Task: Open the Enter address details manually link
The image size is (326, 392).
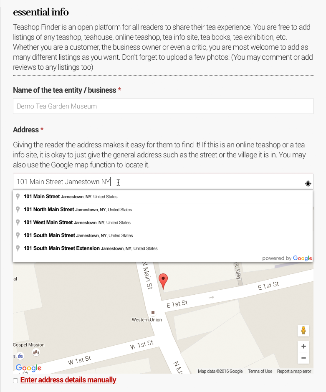Action: tap(68, 380)
